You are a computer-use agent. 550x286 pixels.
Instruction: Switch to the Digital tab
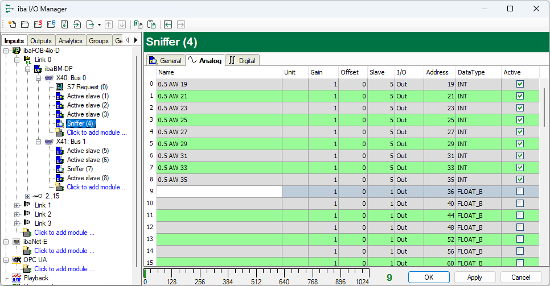(x=242, y=60)
